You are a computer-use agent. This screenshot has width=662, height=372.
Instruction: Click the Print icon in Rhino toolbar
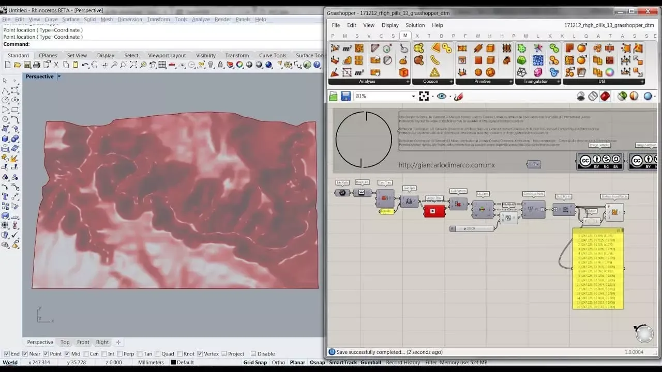37,65
